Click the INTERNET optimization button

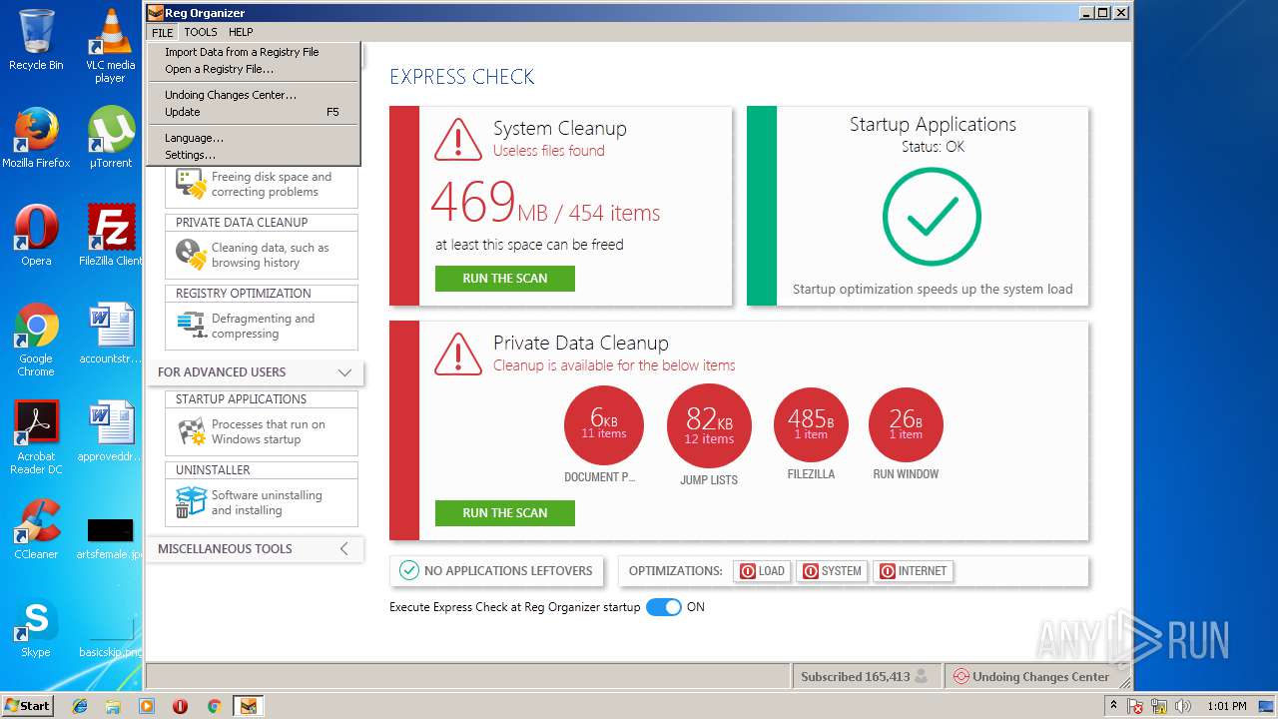click(x=913, y=571)
